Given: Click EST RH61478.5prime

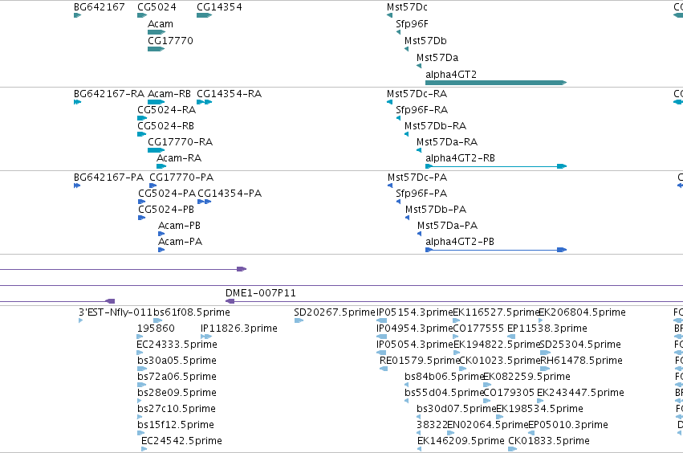Looking at the screenshot, I should [581, 361].
